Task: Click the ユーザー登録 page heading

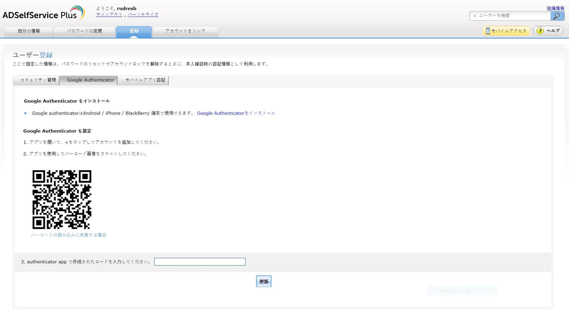Action: (33, 55)
